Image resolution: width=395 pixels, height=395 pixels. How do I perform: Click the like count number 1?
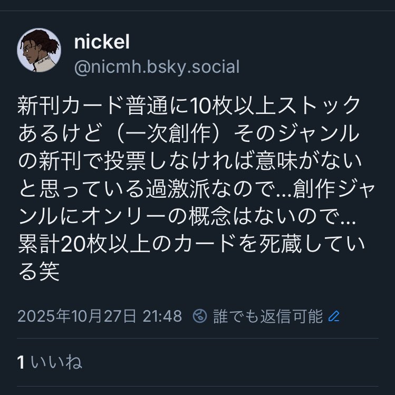tap(21, 362)
